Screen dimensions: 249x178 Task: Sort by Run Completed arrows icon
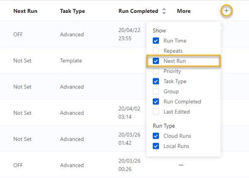164,11
